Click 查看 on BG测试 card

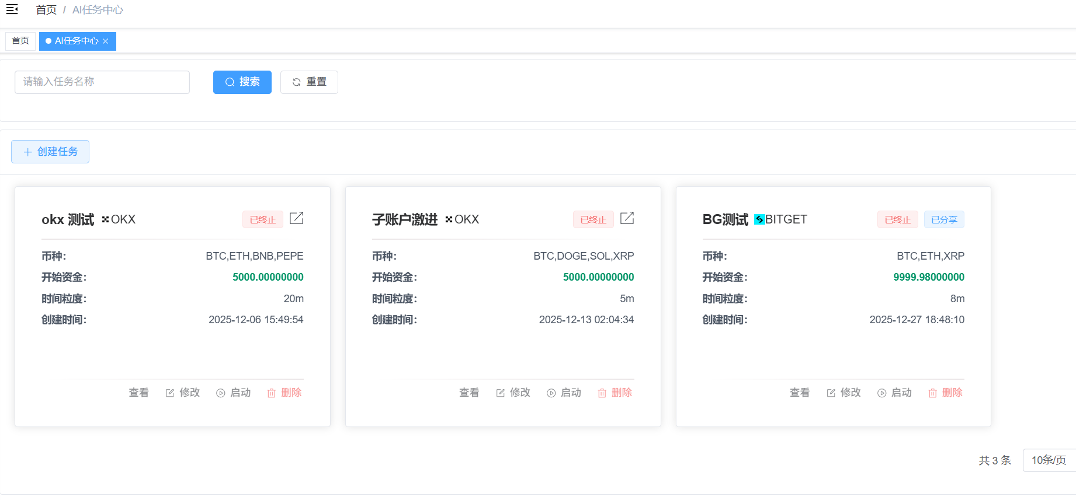tap(800, 393)
